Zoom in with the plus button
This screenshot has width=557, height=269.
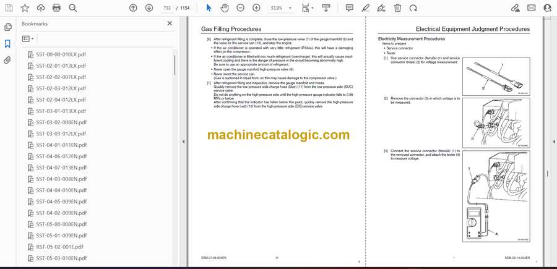coord(256,8)
